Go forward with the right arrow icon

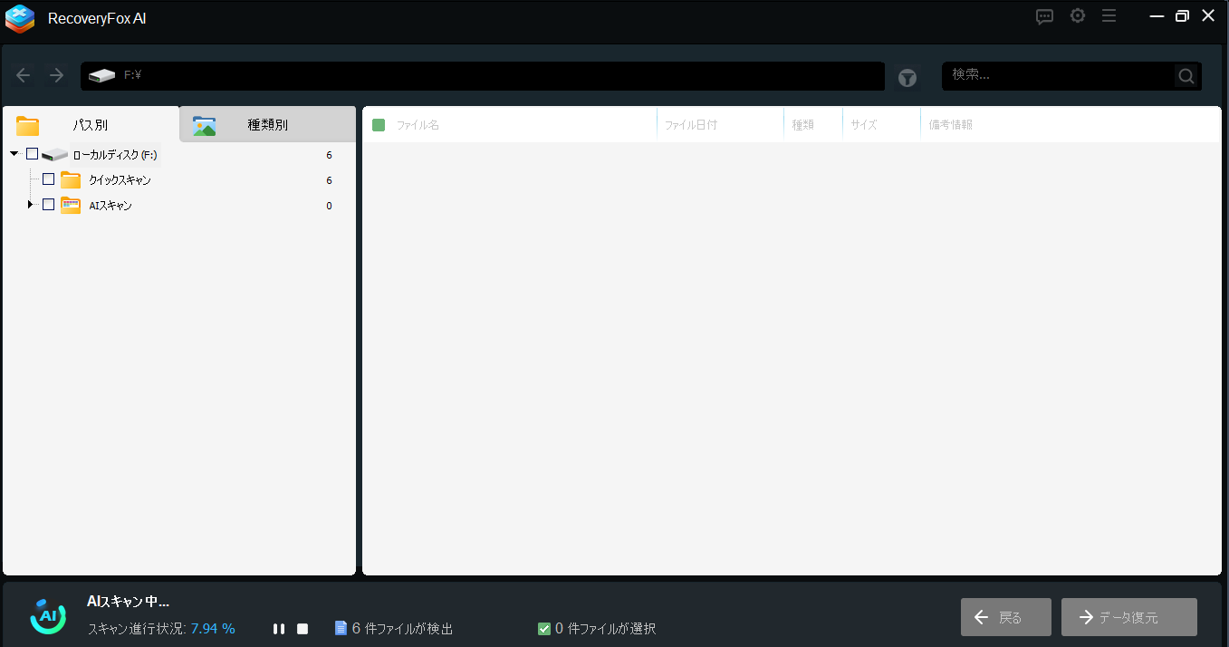tap(56, 75)
